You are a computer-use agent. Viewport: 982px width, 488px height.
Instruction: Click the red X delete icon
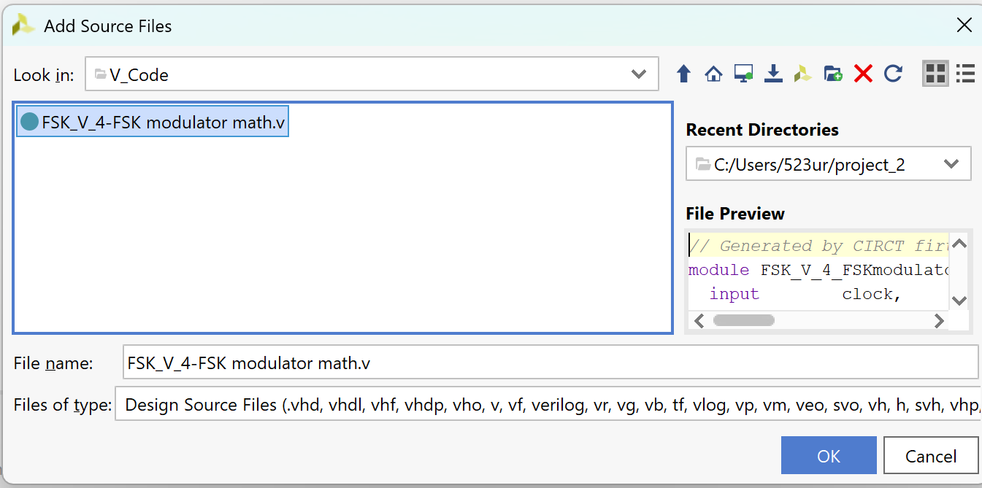click(x=863, y=74)
